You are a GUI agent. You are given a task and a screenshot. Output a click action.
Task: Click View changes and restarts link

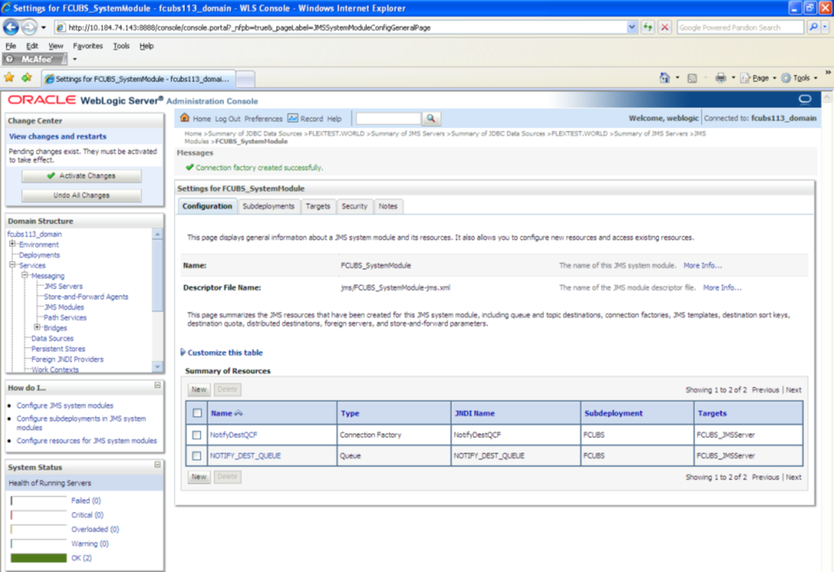click(58, 136)
